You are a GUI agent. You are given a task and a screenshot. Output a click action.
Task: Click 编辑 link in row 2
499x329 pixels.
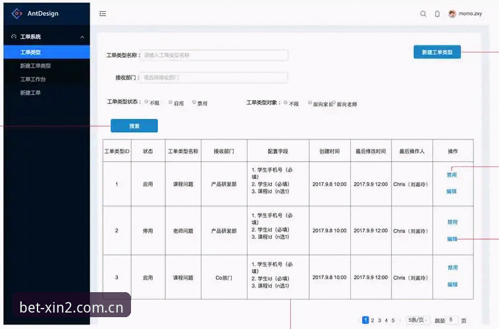click(x=452, y=239)
